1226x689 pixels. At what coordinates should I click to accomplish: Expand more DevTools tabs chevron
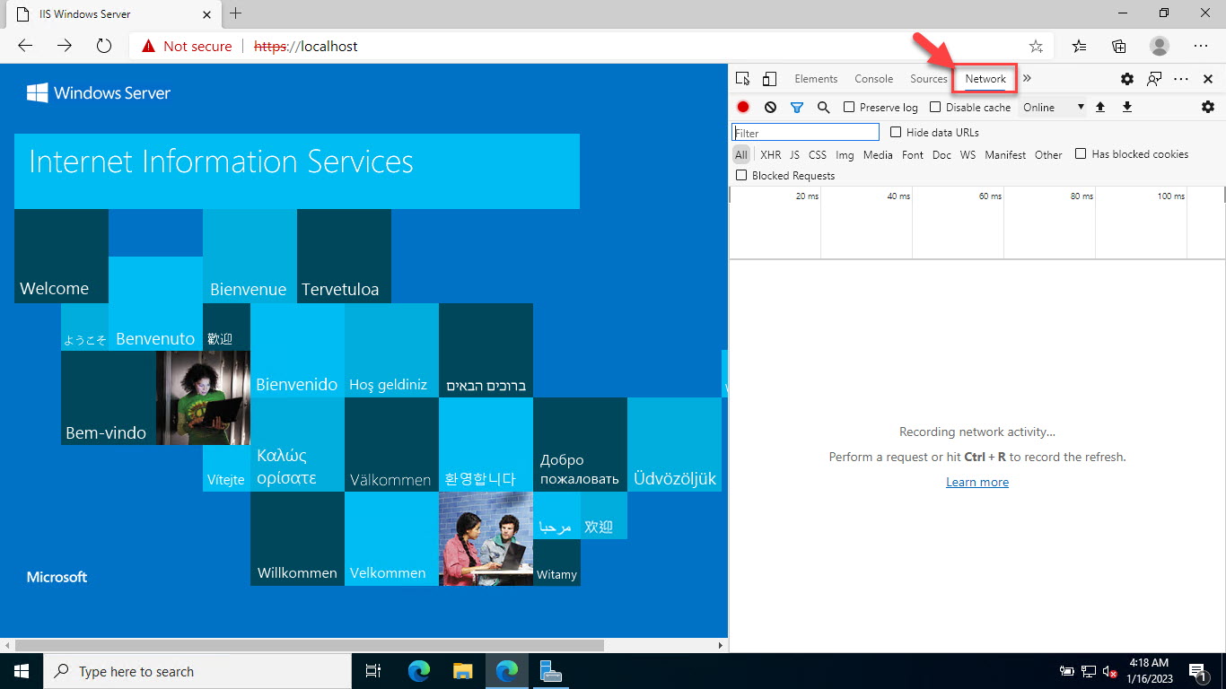[x=1027, y=79]
